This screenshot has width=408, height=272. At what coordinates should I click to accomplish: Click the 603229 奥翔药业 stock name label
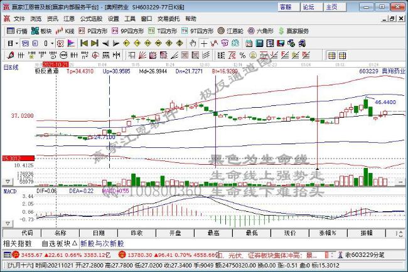pyautogui.click(x=382, y=71)
